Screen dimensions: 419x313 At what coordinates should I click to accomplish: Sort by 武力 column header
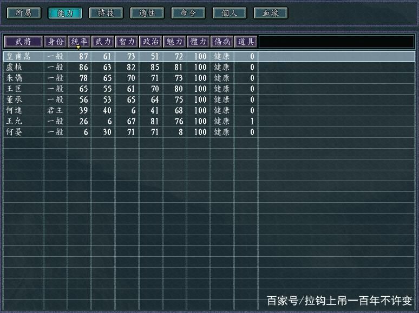tap(103, 42)
